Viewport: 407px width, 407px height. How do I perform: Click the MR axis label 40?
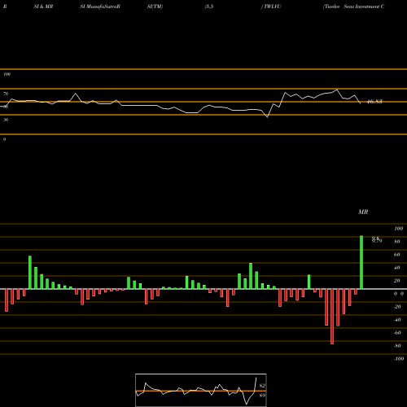click(x=397, y=268)
